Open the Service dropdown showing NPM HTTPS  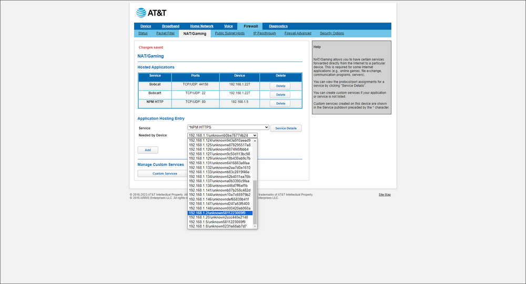pos(228,127)
